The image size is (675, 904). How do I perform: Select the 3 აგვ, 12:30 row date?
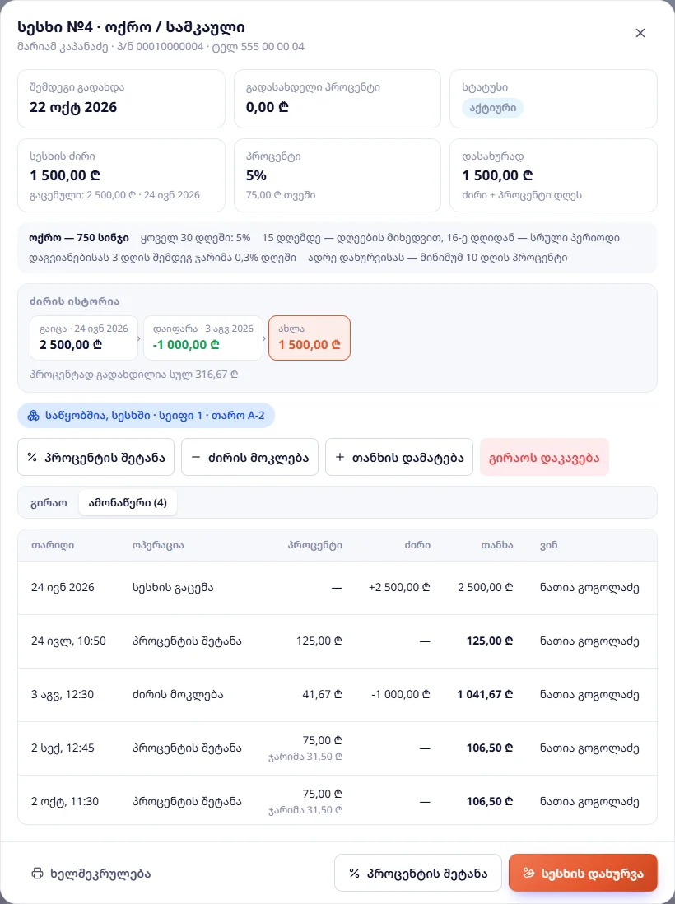pos(63,695)
